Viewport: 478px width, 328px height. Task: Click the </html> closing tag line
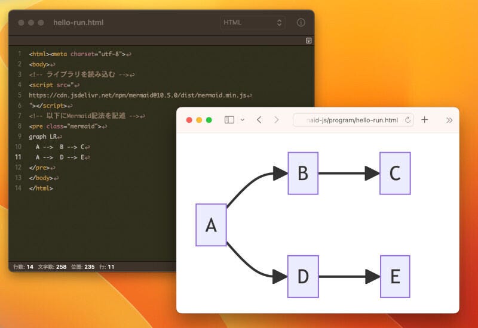(41, 188)
